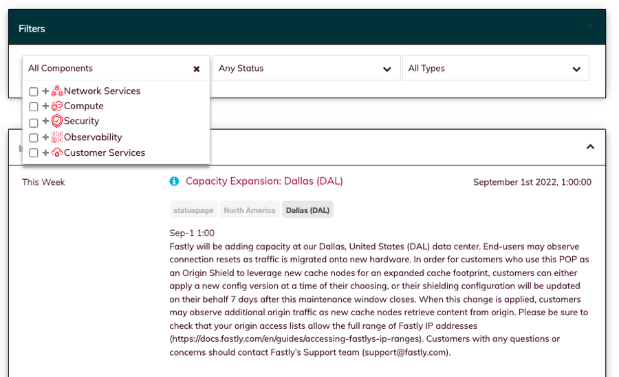Check the Compute checkbox
The width and height of the screenshot is (619, 377).
(34, 106)
